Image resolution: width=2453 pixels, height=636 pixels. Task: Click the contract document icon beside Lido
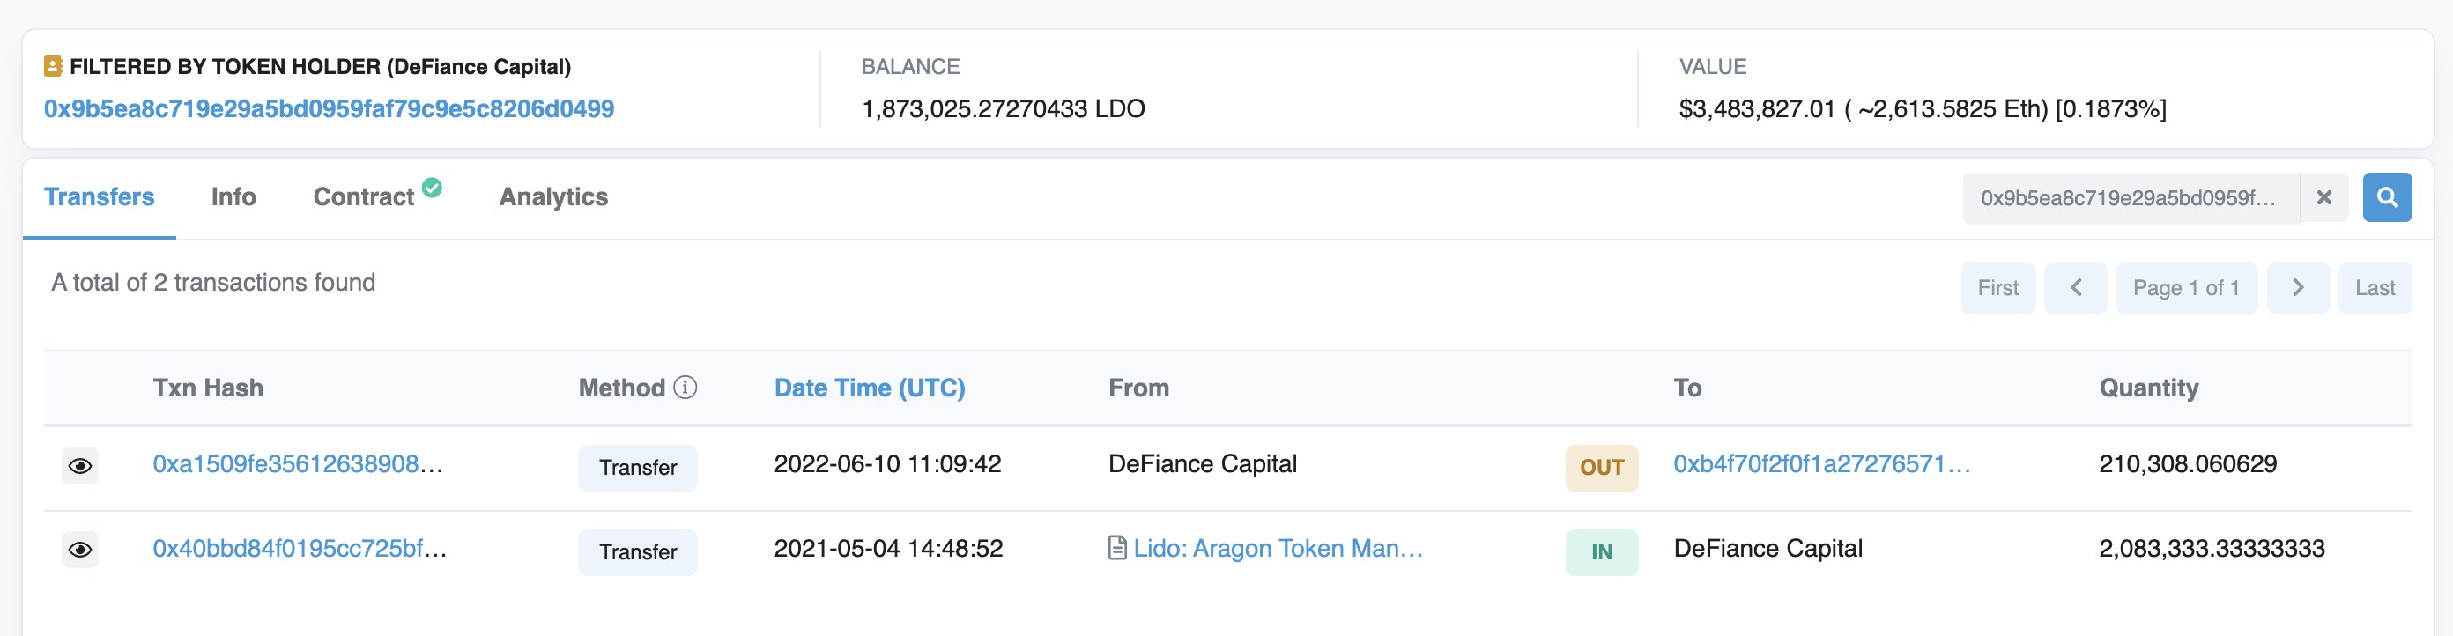tap(1117, 549)
